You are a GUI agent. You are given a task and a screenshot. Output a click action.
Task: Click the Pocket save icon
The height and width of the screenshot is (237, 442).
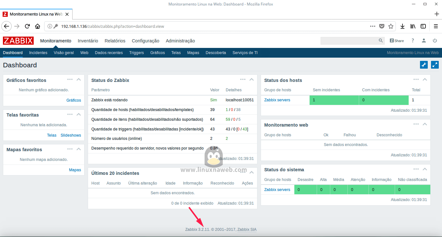coord(382,26)
